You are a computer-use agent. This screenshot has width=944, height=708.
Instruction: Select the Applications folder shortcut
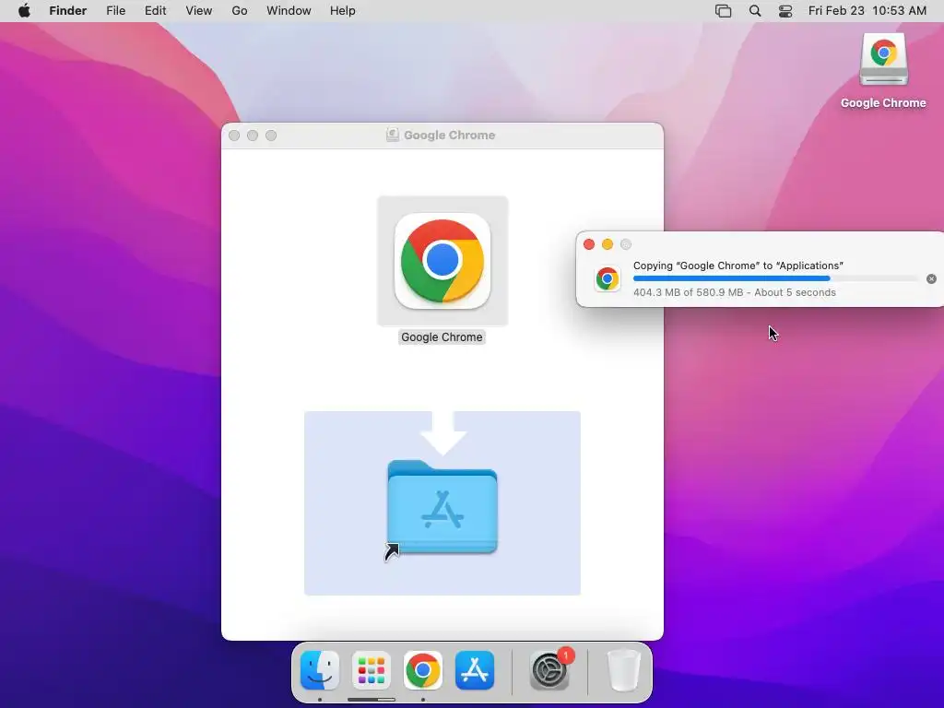coord(442,507)
